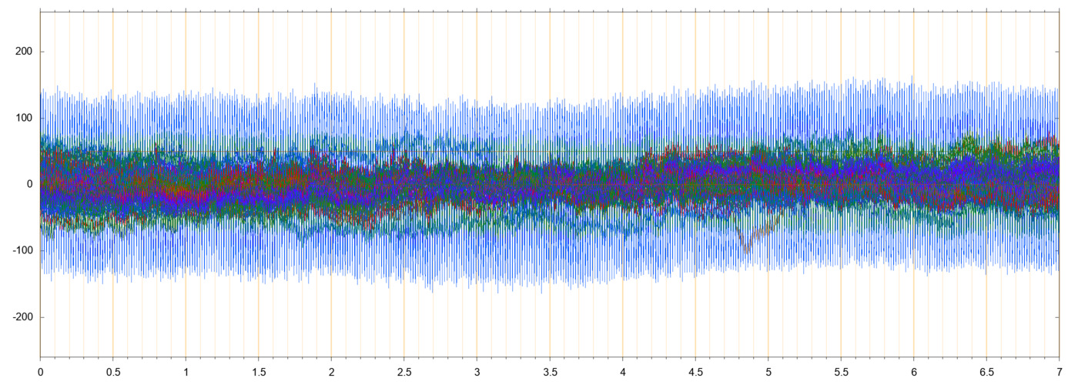Click the x-axis label 2.5
The height and width of the screenshot is (385, 1078).
(403, 371)
